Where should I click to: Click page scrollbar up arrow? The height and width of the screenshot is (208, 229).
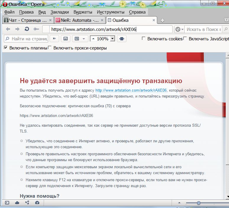[228, 55]
